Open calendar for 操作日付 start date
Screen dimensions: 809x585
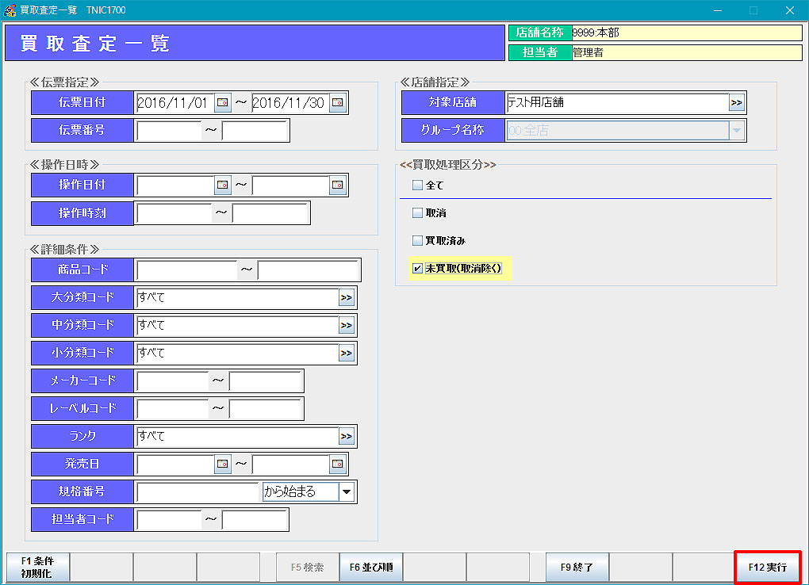[x=223, y=185]
